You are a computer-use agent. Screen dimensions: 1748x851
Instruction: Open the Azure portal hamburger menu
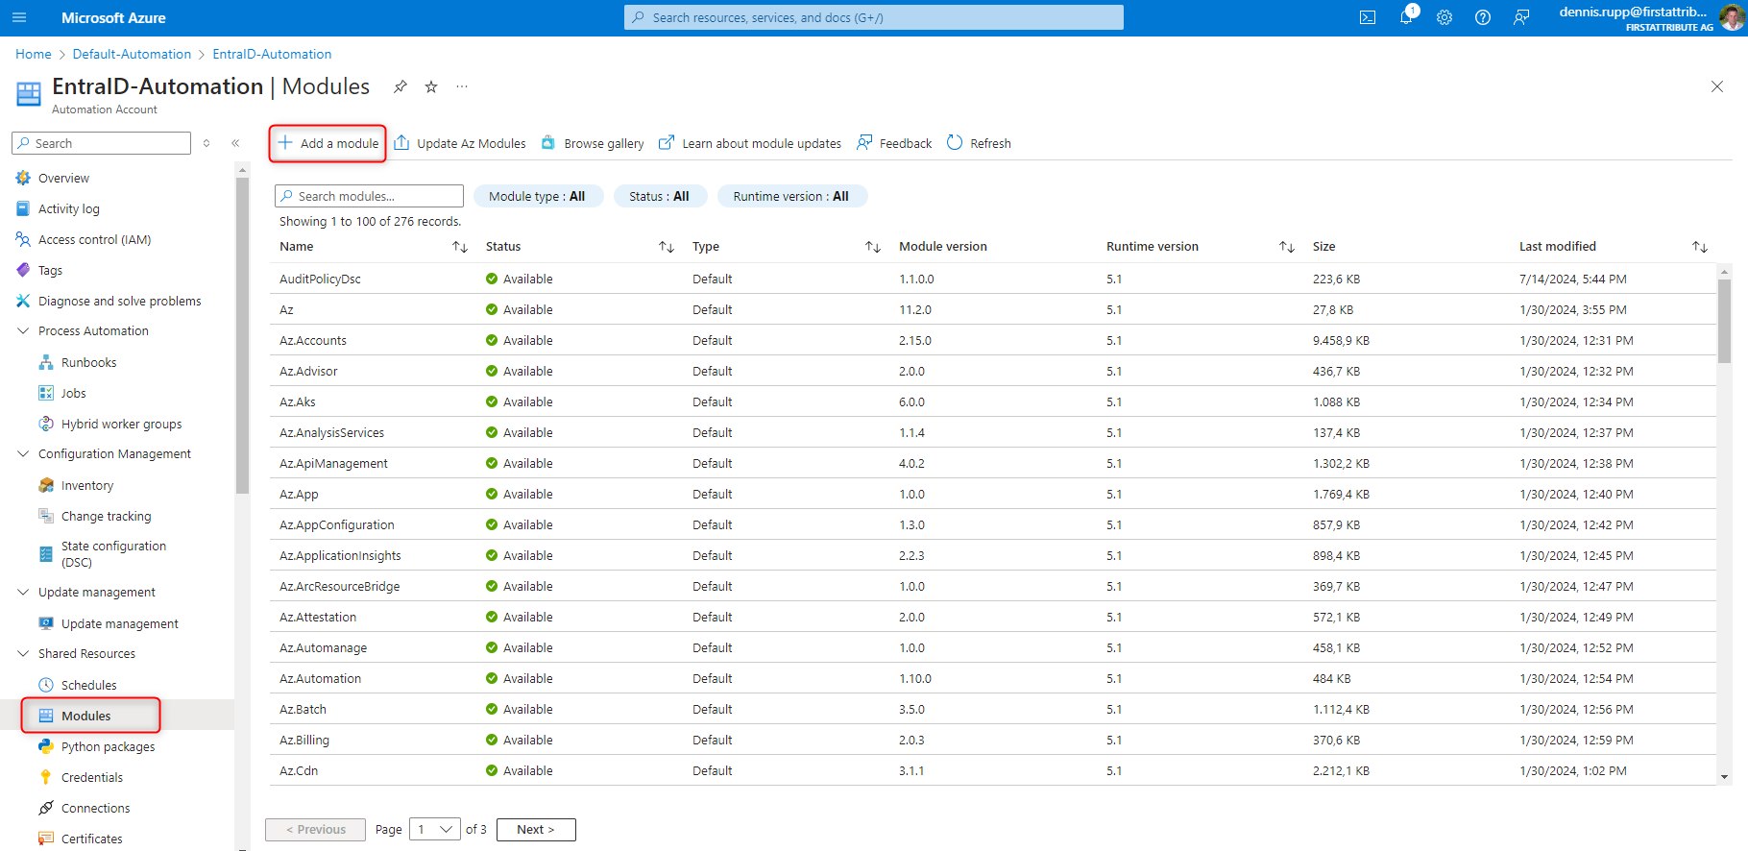click(19, 17)
